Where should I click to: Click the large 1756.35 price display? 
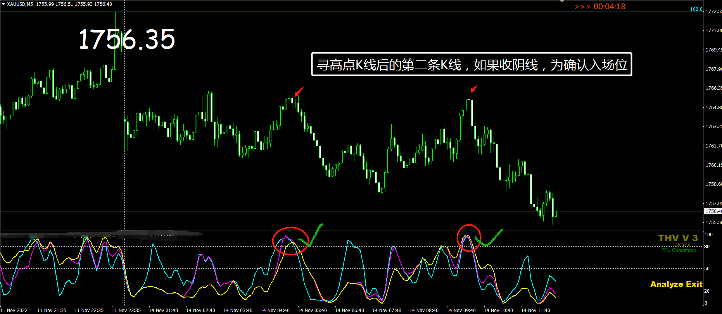coord(127,39)
